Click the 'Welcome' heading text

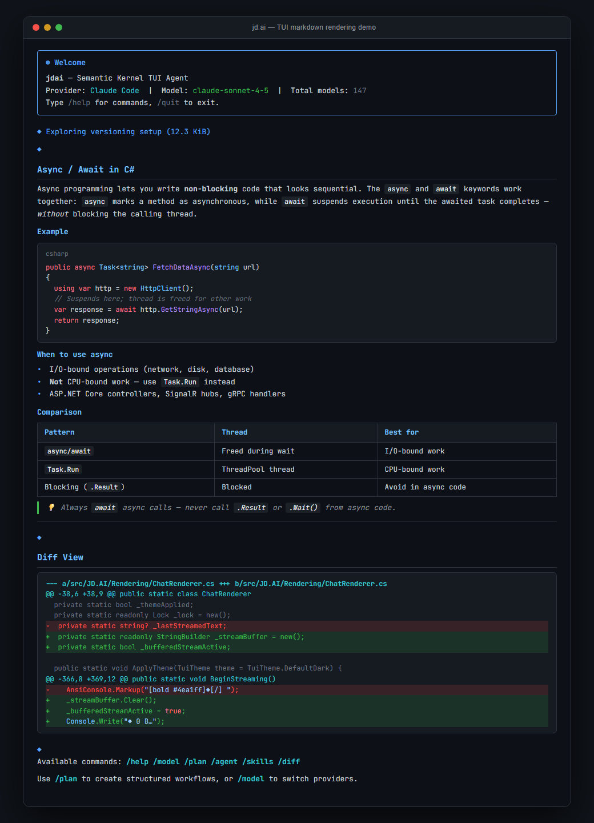point(70,63)
